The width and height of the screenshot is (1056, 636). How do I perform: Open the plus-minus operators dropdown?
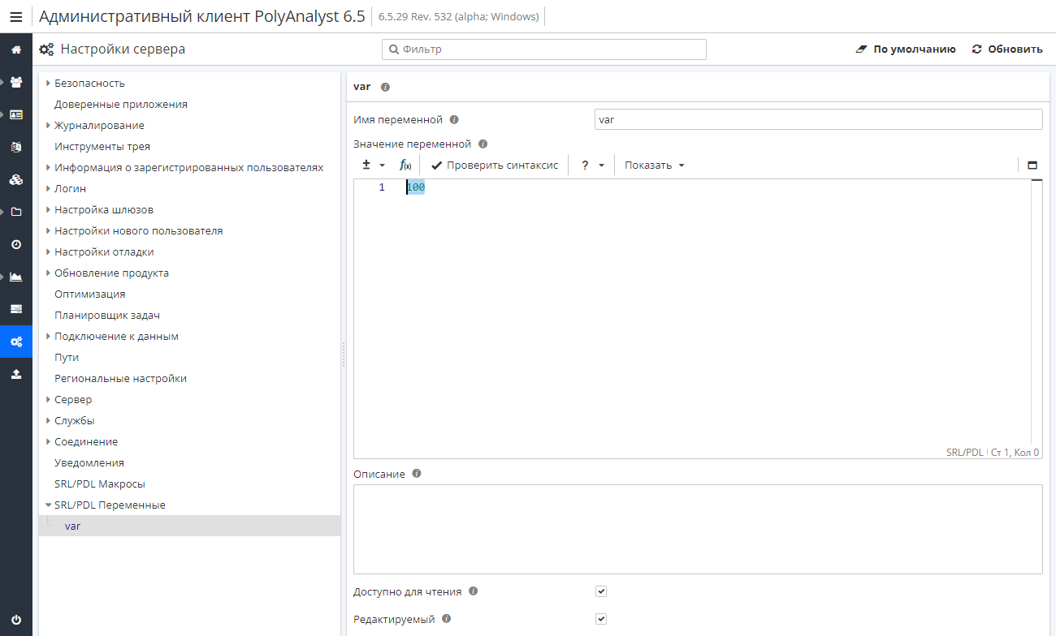tap(373, 165)
